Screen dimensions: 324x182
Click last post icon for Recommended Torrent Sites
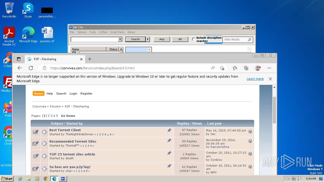pos(250,141)
